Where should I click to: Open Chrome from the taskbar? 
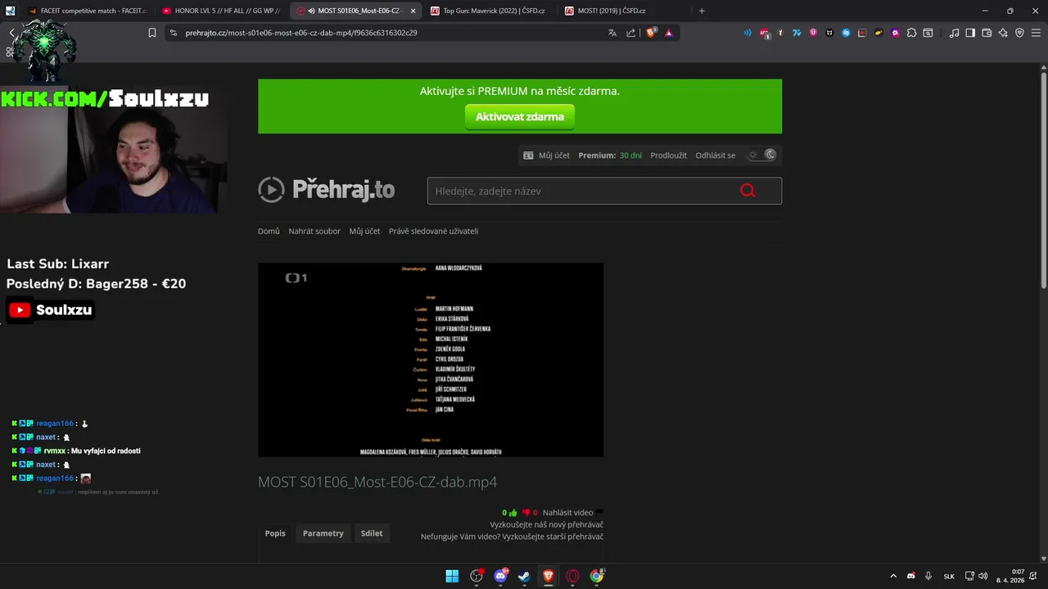(x=597, y=576)
